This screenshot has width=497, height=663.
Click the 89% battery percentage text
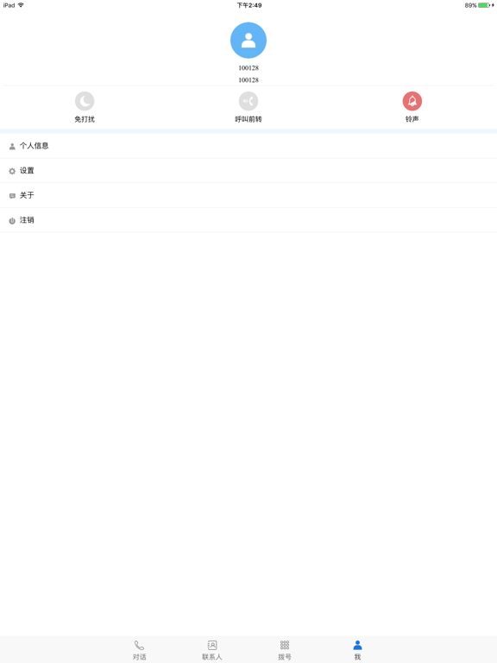470,5
